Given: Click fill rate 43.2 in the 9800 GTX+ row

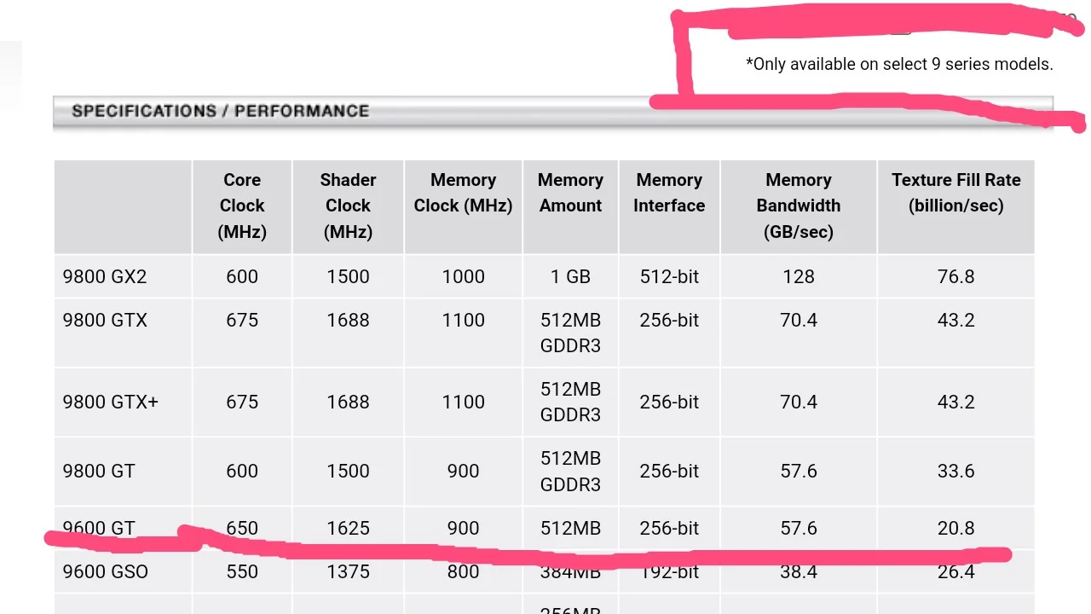Looking at the screenshot, I should click(x=956, y=402).
